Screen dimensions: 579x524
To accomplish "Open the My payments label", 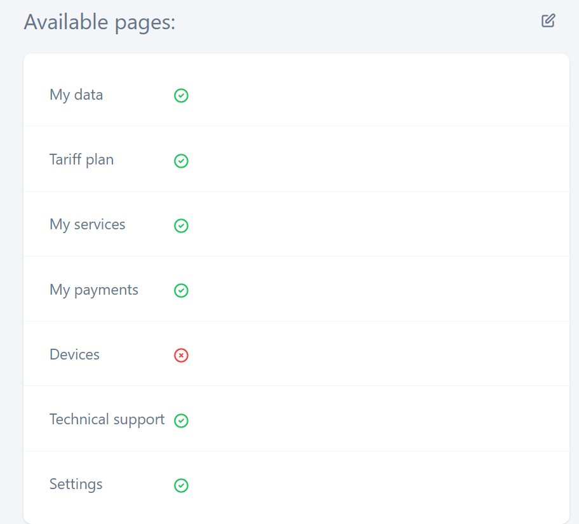I will coord(94,290).
